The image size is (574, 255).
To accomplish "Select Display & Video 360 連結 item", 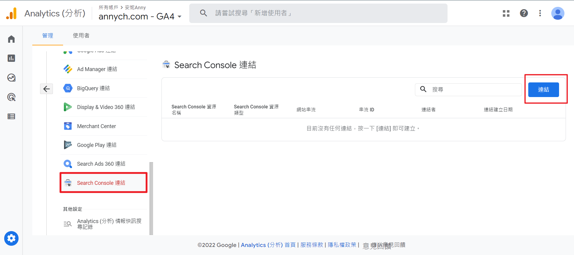I will point(104,107).
